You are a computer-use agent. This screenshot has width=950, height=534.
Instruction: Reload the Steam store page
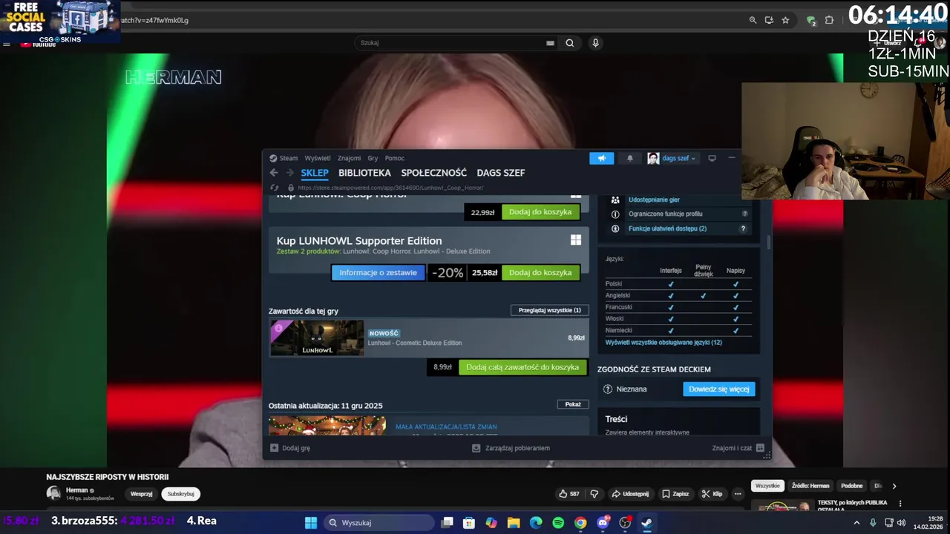[x=274, y=188]
